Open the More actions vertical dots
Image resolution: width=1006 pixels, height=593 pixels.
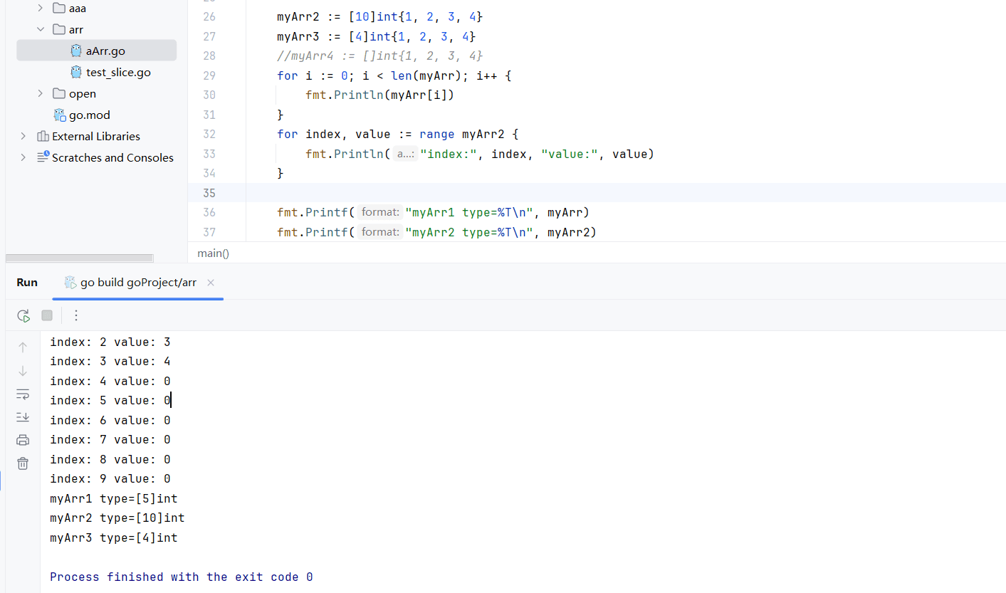[x=76, y=315]
